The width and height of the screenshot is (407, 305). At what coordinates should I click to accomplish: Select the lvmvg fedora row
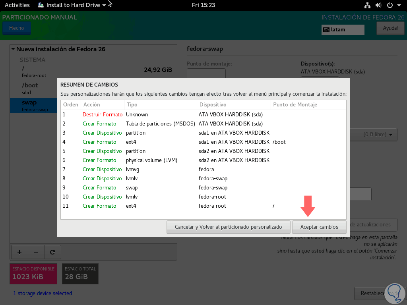click(x=203, y=169)
